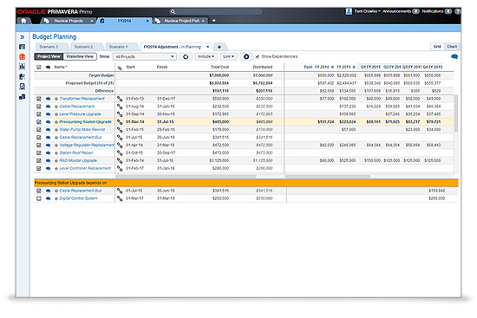This screenshot has height=318, width=477.
Task: Click the link column header icon
Action: click(x=120, y=68)
